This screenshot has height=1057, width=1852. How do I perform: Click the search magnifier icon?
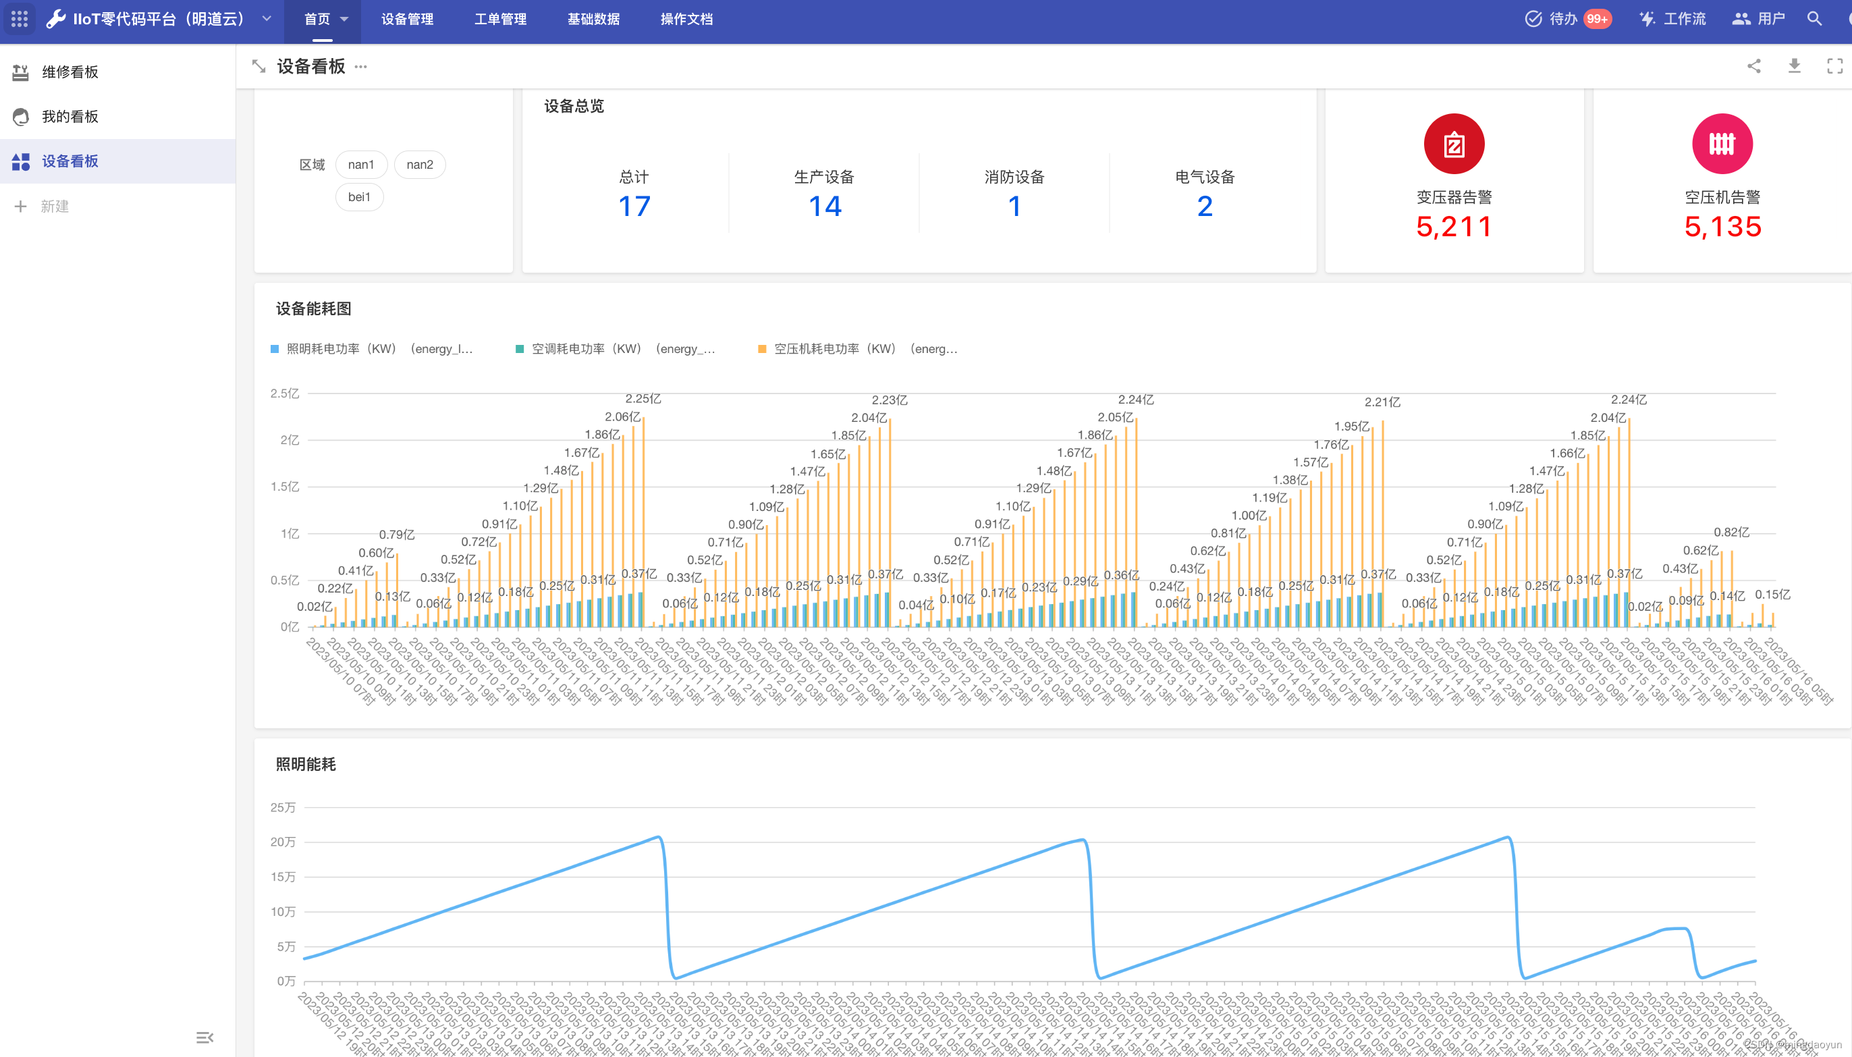1814,19
